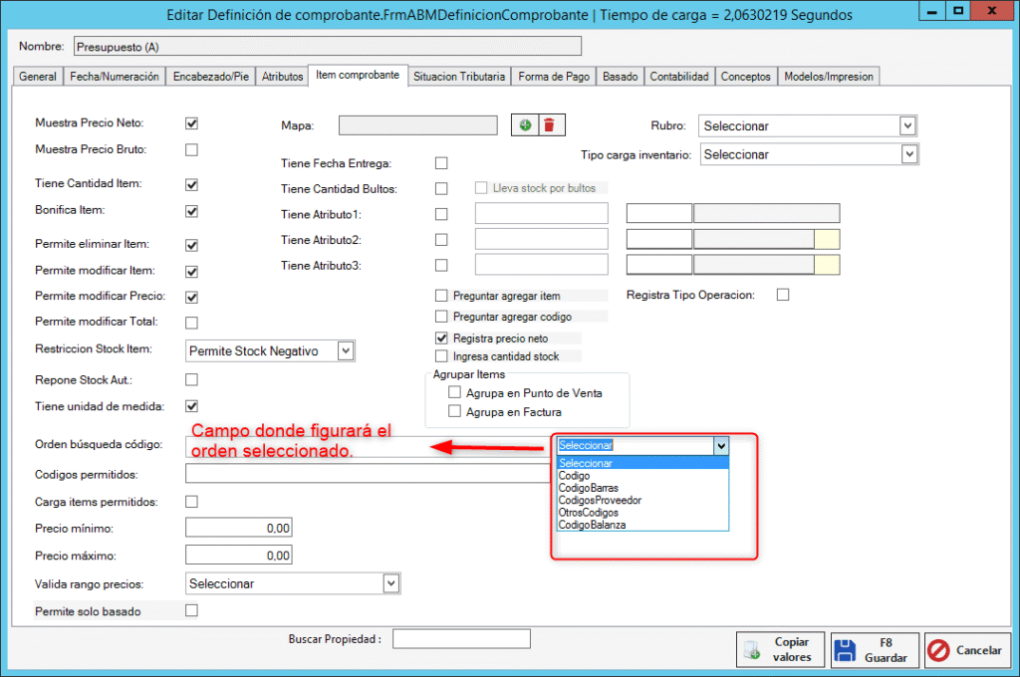The height and width of the screenshot is (677, 1020).
Task: Click the yellow box in Tiene Atributo2 row
Action: (x=827, y=239)
